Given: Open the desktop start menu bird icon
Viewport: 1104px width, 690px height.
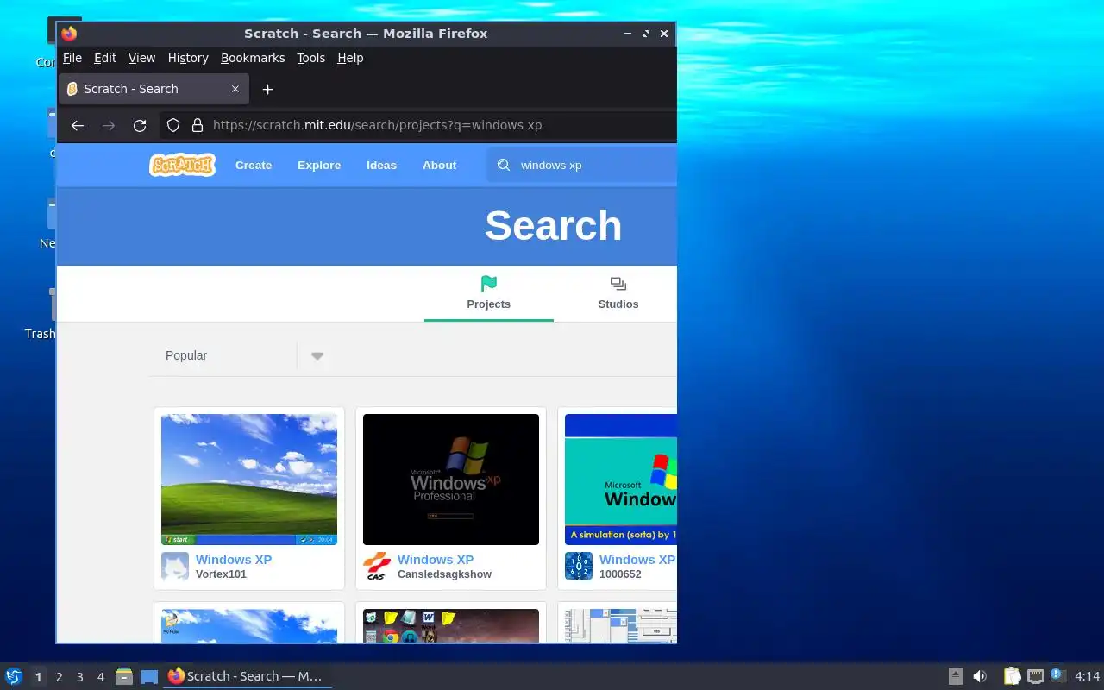Looking at the screenshot, I should pos(13,676).
